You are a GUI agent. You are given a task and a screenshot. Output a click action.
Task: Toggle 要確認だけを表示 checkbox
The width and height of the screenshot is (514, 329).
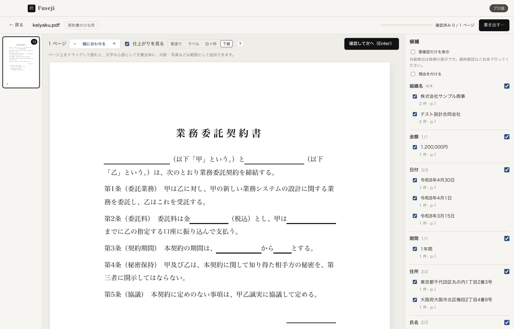(x=413, y=52)
